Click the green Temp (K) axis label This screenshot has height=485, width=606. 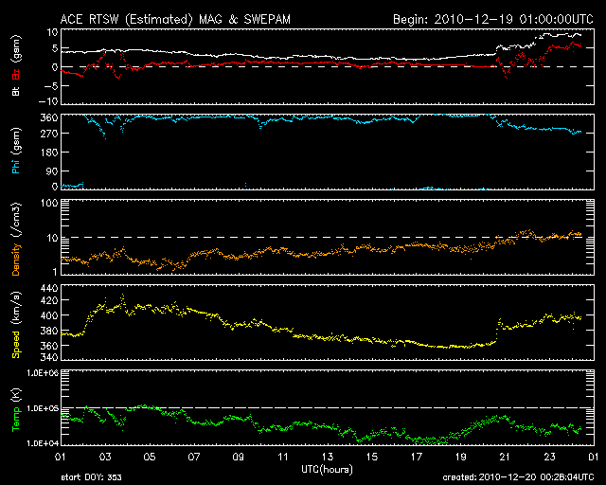(x=16, y=409)
